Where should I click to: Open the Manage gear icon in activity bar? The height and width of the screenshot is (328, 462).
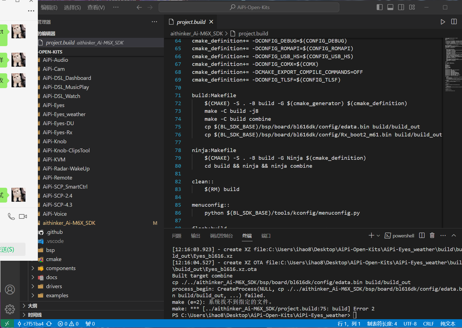click(10, 309)
